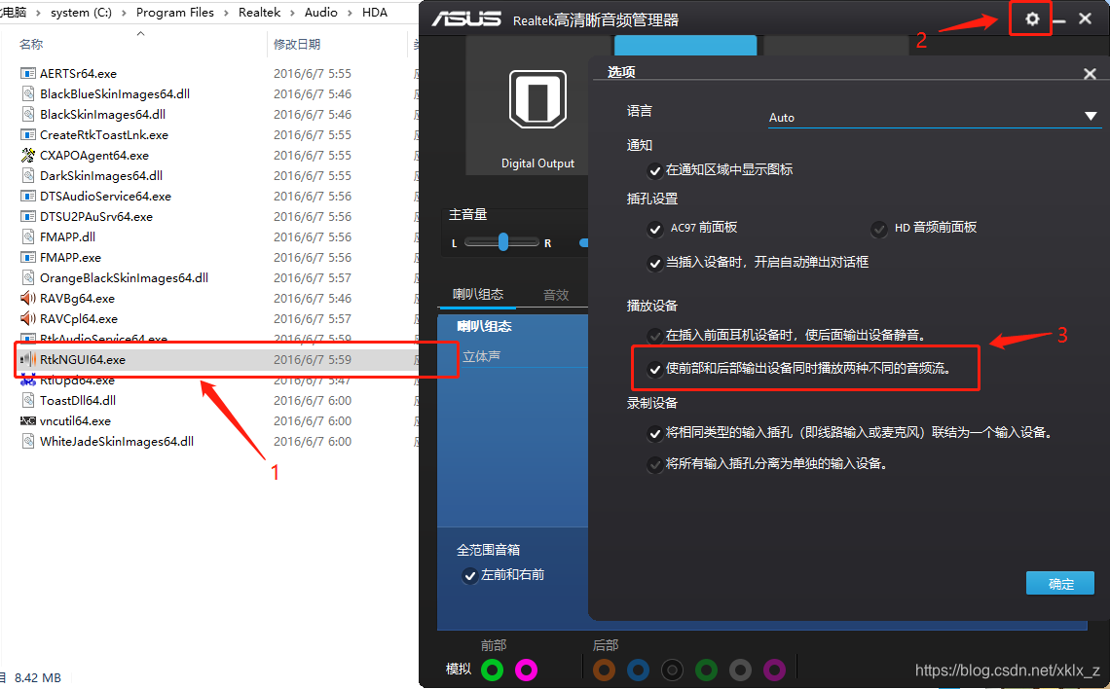Click the RAVBg64.exe speaker icon

(x=28, y=298)
